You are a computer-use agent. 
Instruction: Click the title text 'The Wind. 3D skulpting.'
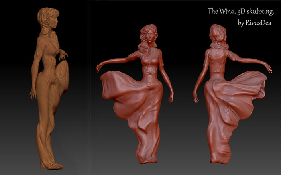239,11
